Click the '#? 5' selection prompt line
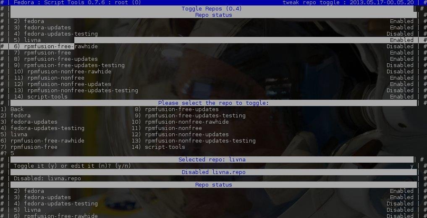This screenshot has width=427, height=218. (7, 153)
